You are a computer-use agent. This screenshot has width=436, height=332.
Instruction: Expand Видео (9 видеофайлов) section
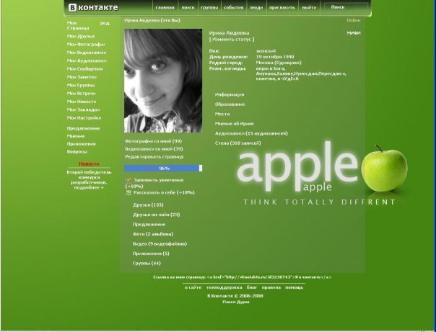tap(160, 244)
